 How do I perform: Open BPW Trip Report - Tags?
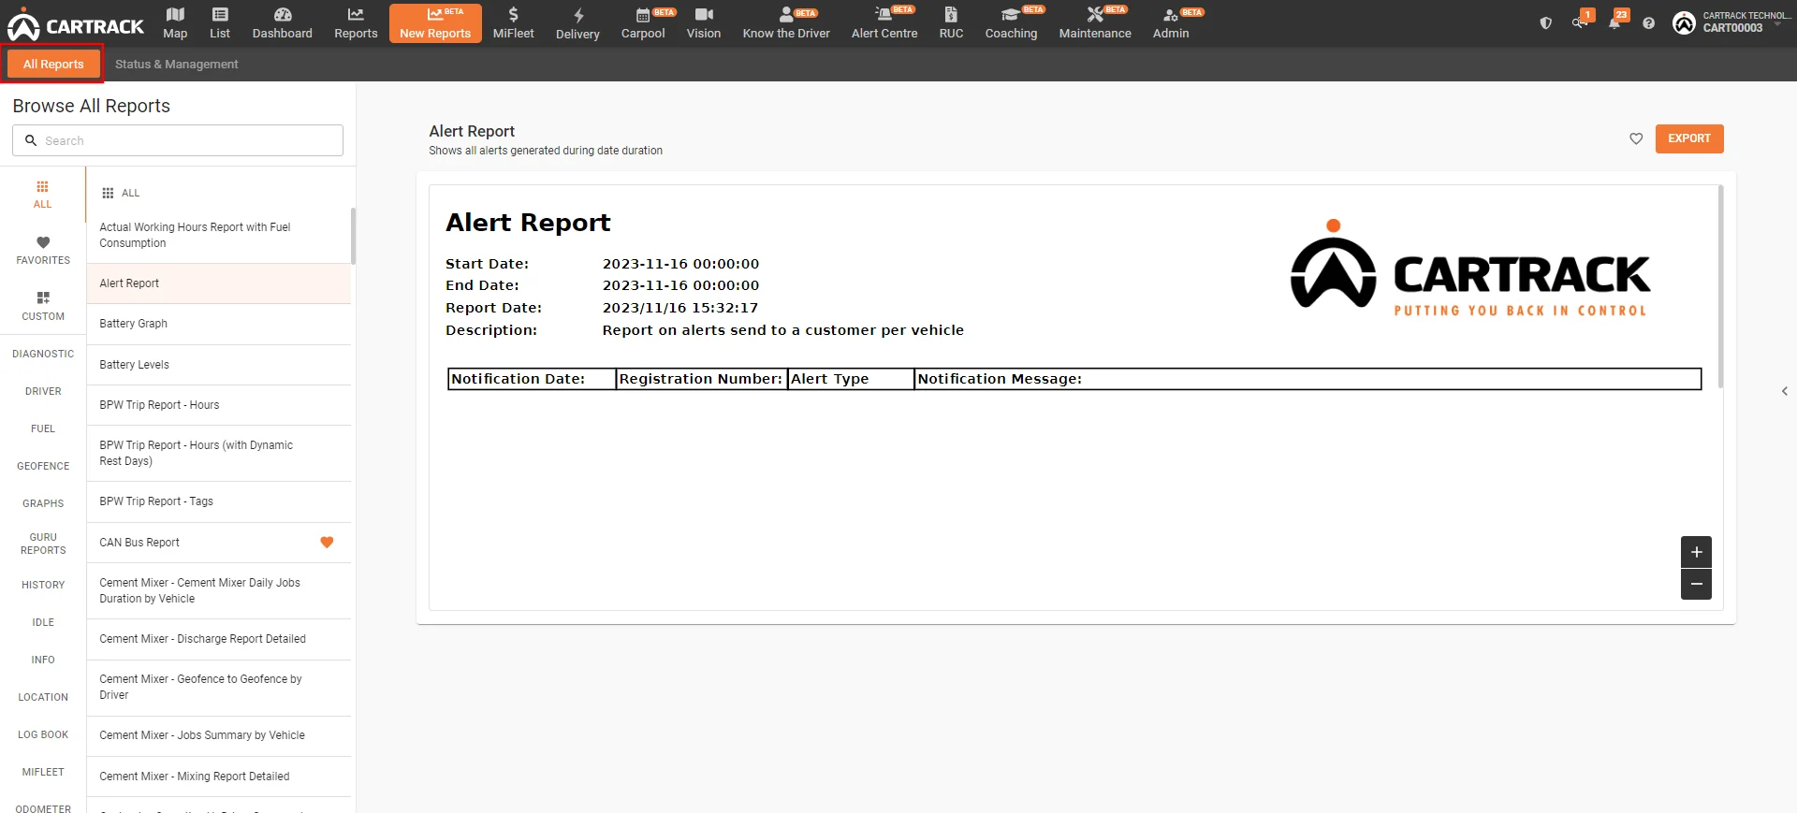(x=219, y=501)
